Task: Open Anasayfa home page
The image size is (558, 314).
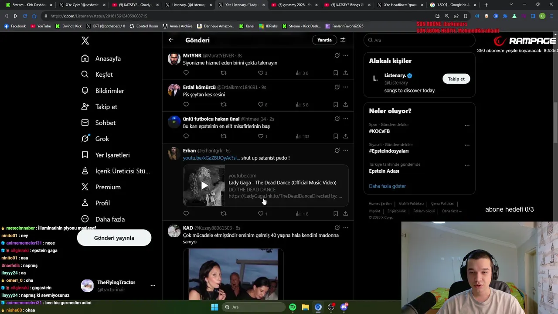Action: click(x=101, y=58)
